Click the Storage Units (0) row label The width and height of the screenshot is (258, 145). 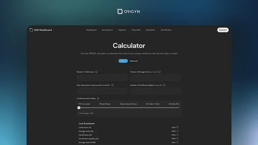[x=86, y=131]
